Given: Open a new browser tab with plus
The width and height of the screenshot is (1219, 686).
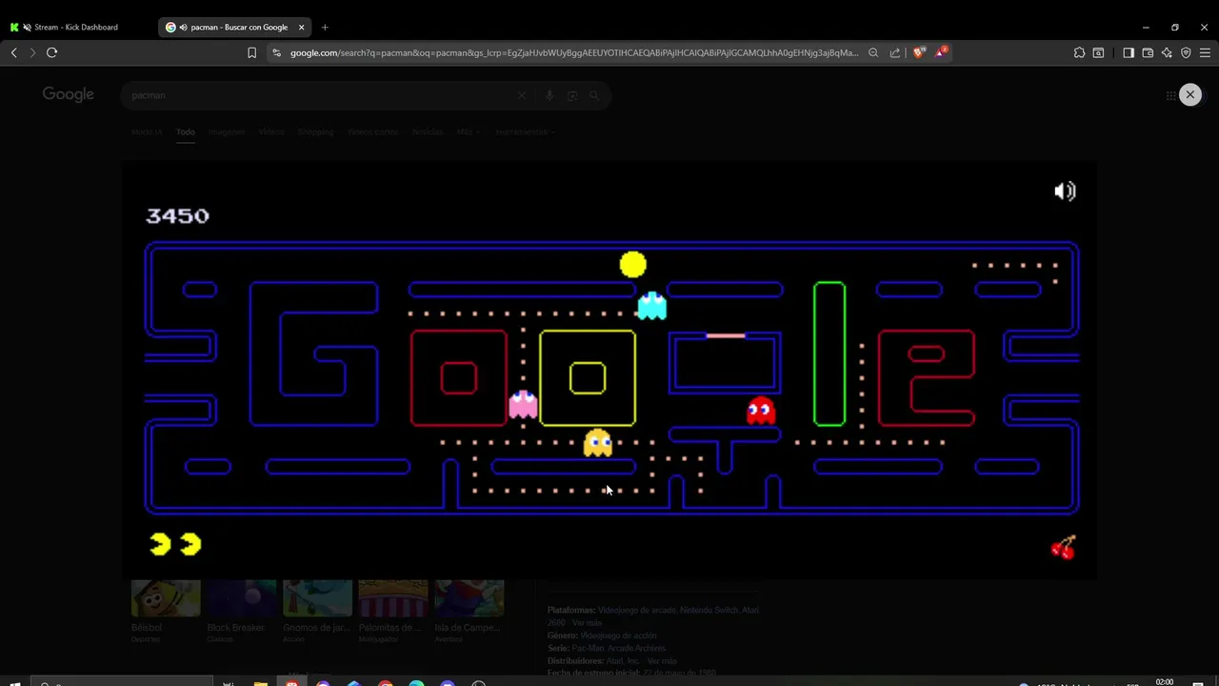Looking at the screenshot, I should [x=325, y=28].
